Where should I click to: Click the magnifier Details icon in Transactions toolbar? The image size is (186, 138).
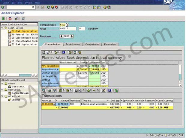pos(44,90)
